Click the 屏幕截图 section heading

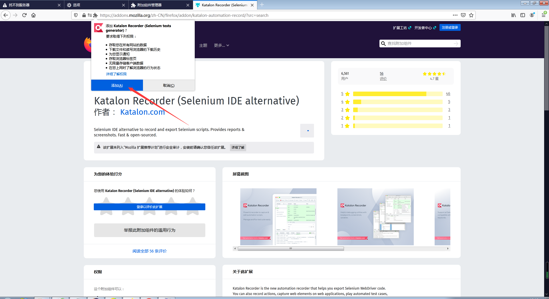[241, 174]
